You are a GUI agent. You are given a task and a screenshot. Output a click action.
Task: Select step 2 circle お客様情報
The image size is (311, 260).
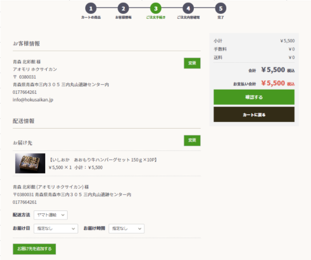[x=123, y=9]
